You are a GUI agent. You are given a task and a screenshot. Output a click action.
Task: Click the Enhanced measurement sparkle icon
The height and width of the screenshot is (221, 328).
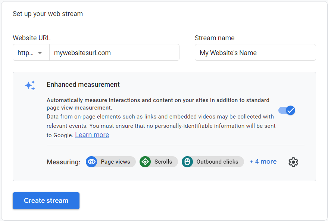[30, 85]
